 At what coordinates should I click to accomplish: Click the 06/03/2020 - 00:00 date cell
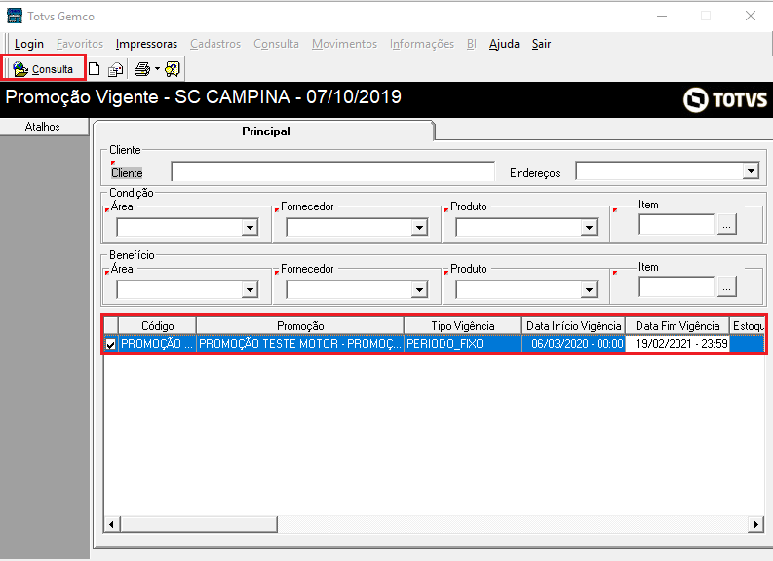[573, 343]
